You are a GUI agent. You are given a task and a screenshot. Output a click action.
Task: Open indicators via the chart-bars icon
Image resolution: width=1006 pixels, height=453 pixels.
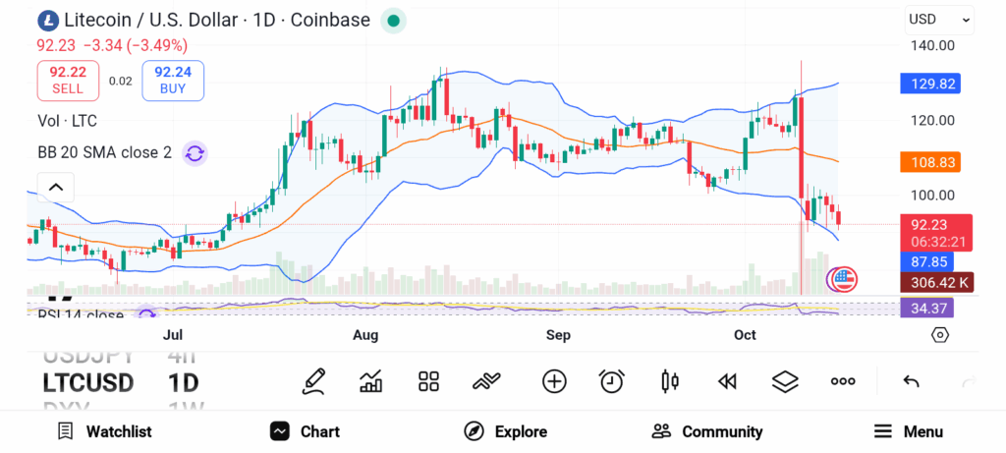371,381
